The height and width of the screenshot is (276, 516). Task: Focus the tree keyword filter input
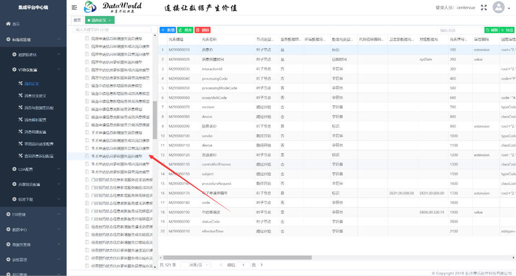[x=112, y=29]
